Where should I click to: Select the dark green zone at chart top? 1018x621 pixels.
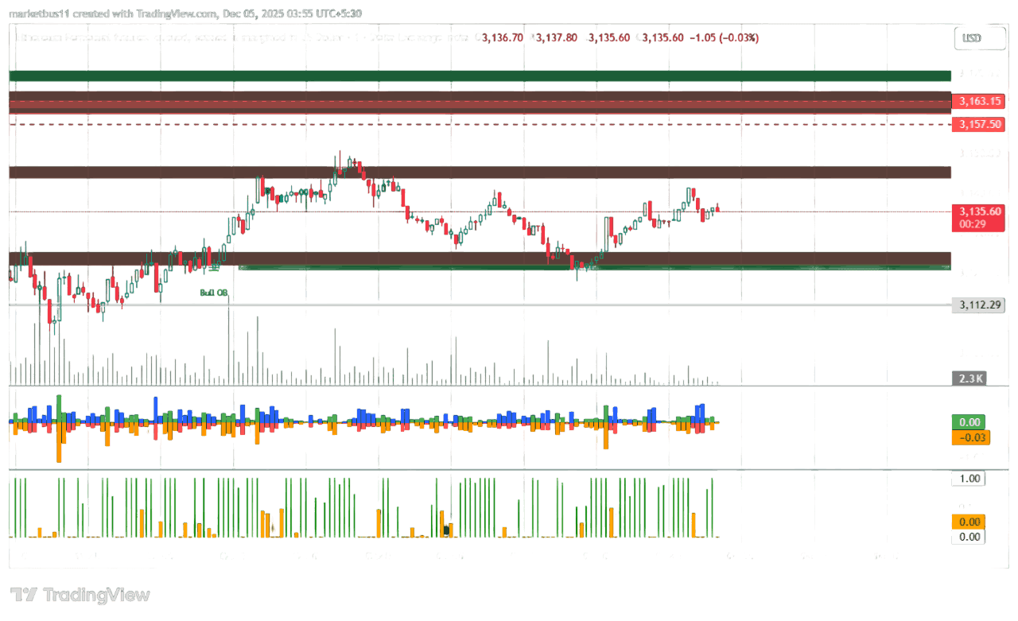coord(480,76)
